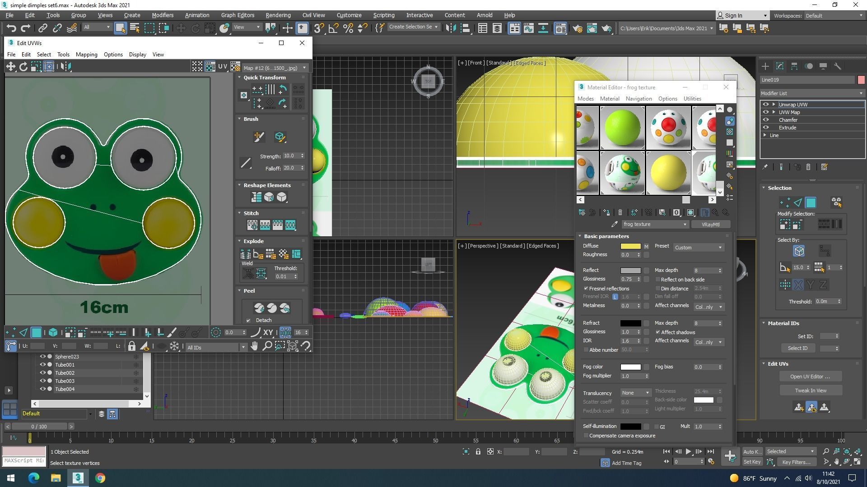
Task: Toggle Affect shadows checkbox
Action: (x=657, y=332)
